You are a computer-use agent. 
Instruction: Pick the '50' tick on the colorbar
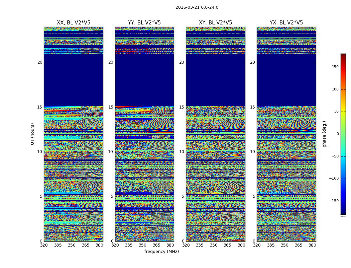[x=336, y=112]
